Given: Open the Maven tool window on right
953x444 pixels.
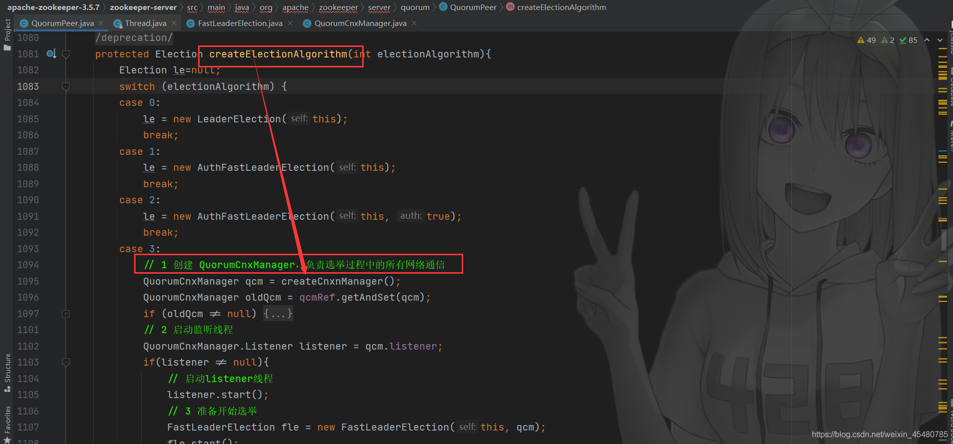Looking at the screenshot, I should pos(950,135).
